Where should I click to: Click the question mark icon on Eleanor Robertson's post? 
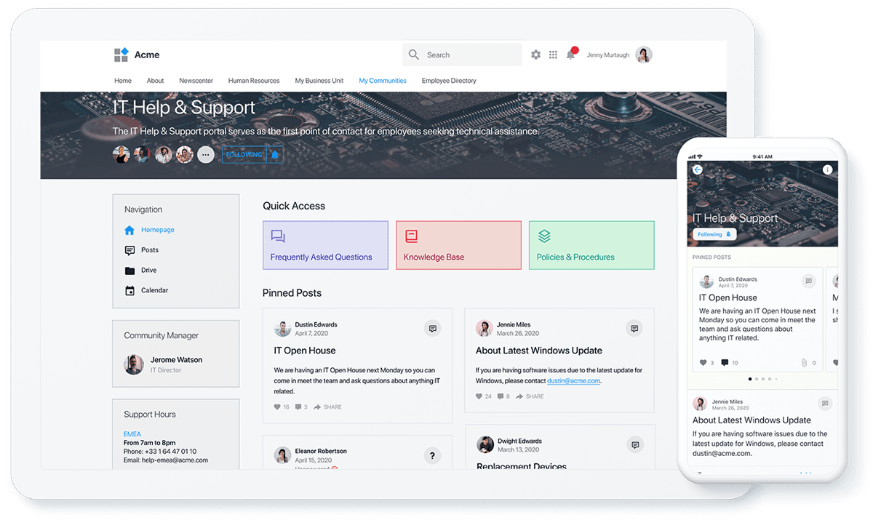click(432, 456)
